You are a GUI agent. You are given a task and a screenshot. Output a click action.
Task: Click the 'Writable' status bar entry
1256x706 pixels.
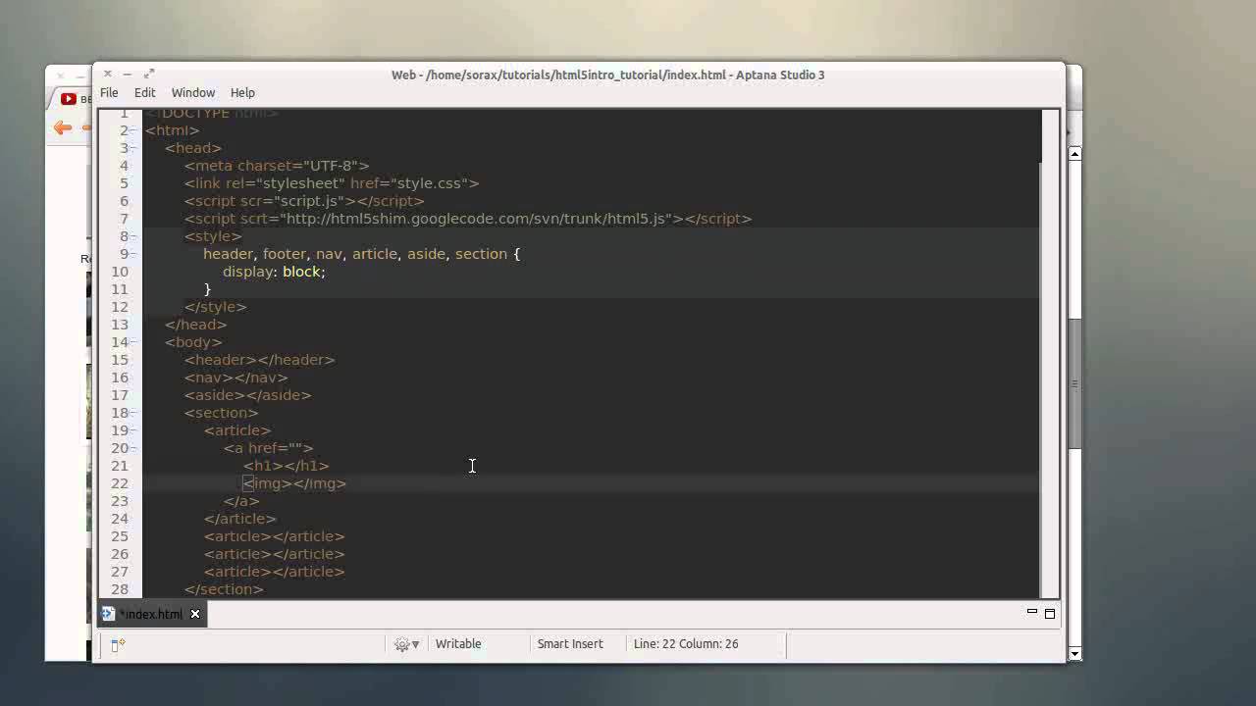[x=458, y=644]
